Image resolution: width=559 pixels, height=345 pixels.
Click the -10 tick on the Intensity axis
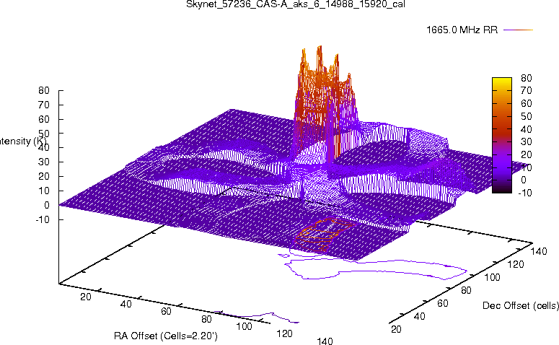pyautogui.click(x=43, y=219)
